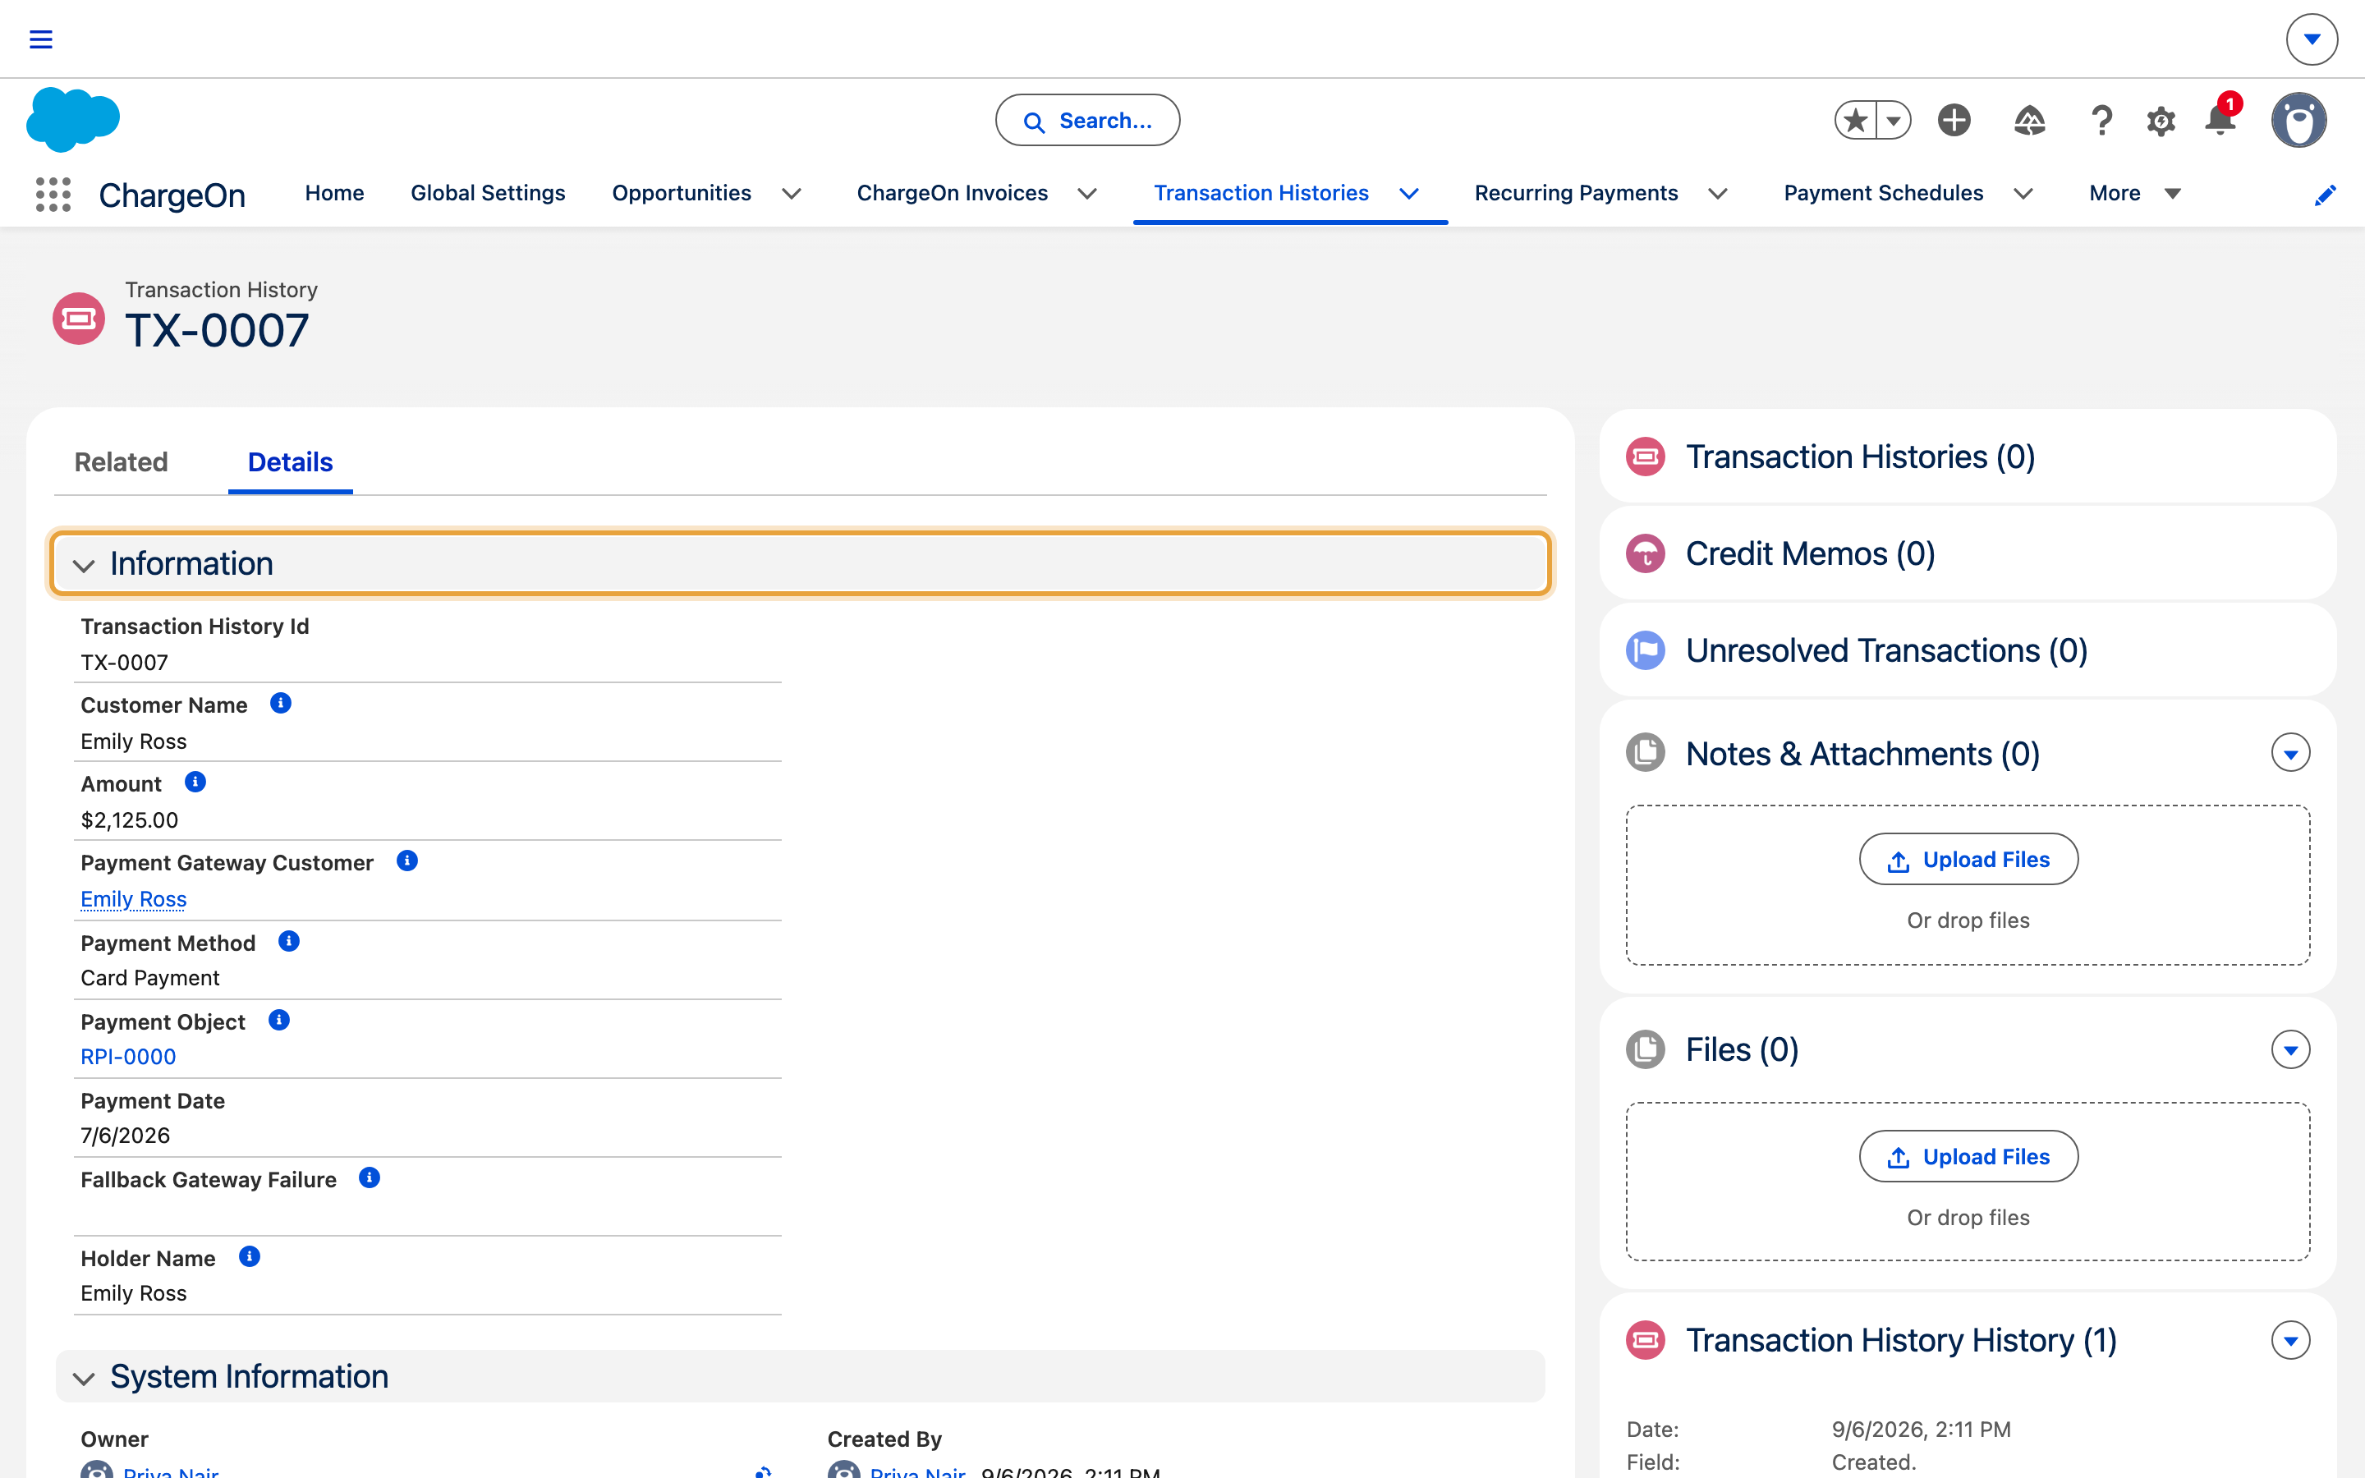
Task: Expand the Opportunities nav dropdown chevron
Action: click(792, 195)
